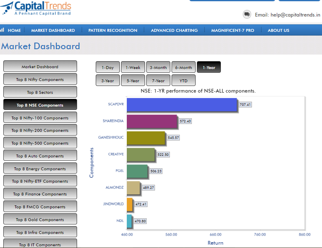Open Top 8 Energy Components
The image size is (322, 248).
(x=40, y=168)
